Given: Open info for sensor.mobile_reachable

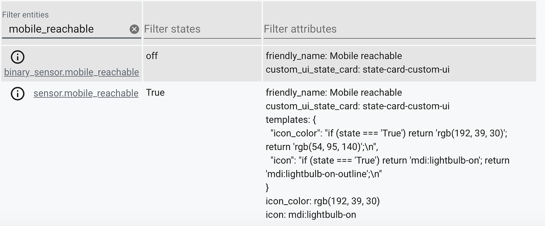Looking at the screenshot, I should coord(17,94).
